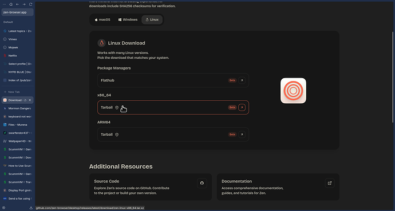Image resolution: width=395 pixels, height=211 pixels.
Task: Switch to the Vimeo tab
Action: [x=17, y=39]
